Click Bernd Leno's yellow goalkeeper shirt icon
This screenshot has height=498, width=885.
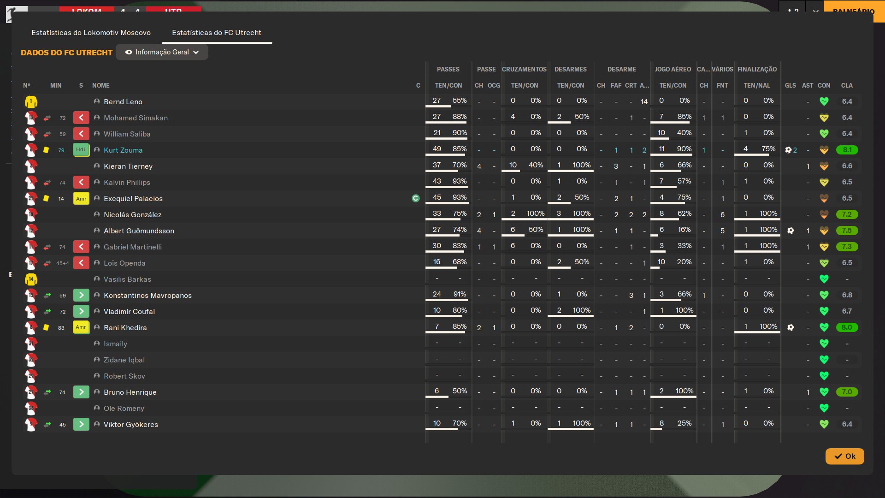(31, 101)
